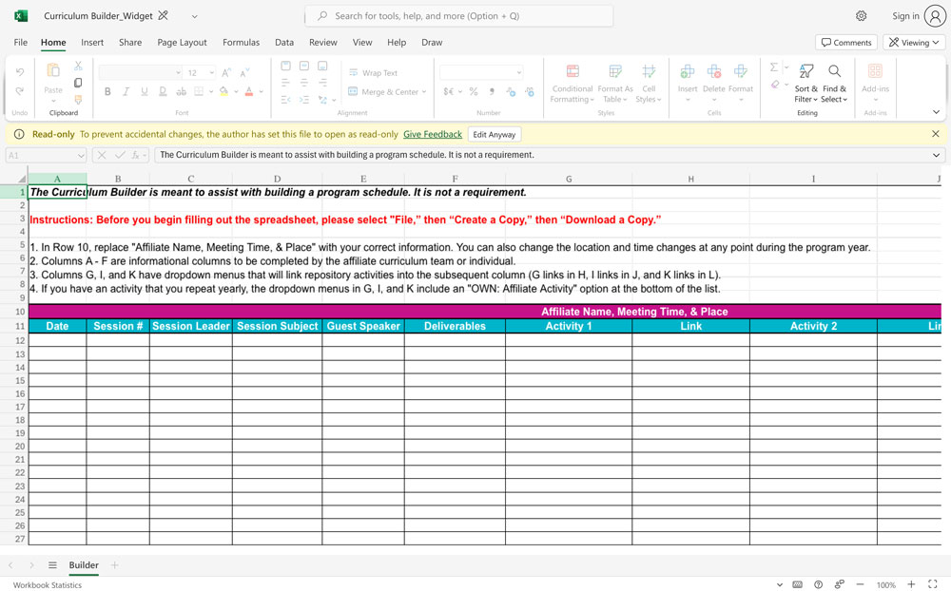Image resolution: width=951 pixels, height=591 pixels.
Task: Click the full screen icon in status bar
Action: click(x=933, y=584)
